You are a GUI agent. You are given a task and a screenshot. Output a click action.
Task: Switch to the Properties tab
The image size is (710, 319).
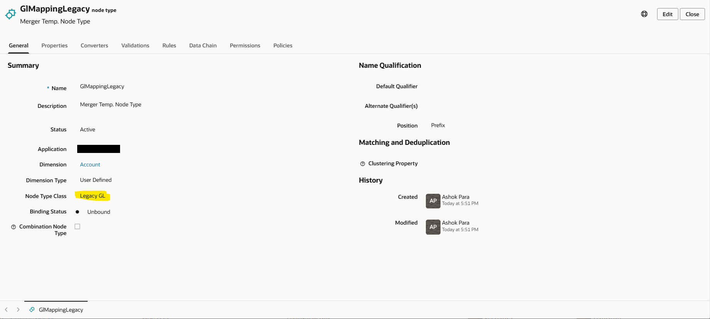tap(54, 45)
